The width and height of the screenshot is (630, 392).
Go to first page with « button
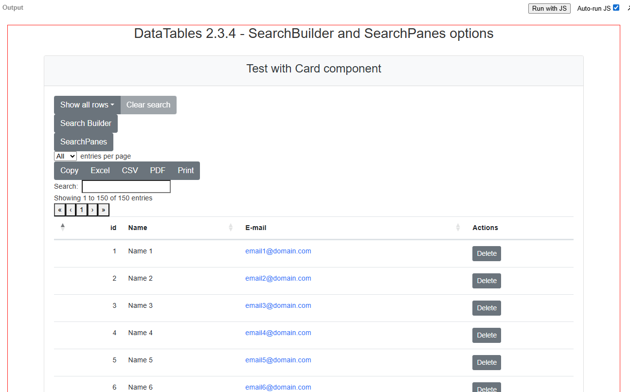[60, 210]
